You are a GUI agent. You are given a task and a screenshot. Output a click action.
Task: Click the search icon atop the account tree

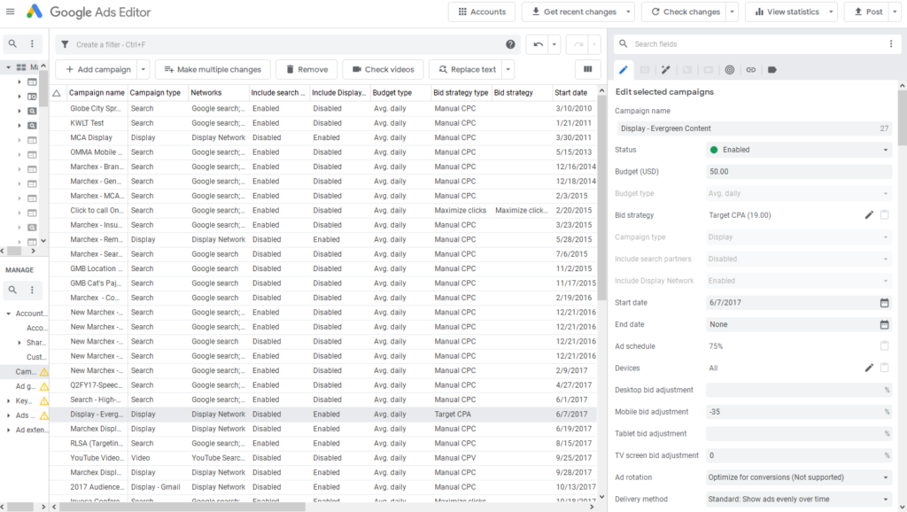(12, 43)
